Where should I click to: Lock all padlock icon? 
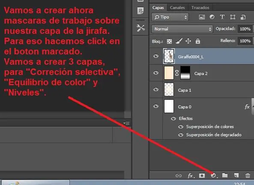point(197,41)
